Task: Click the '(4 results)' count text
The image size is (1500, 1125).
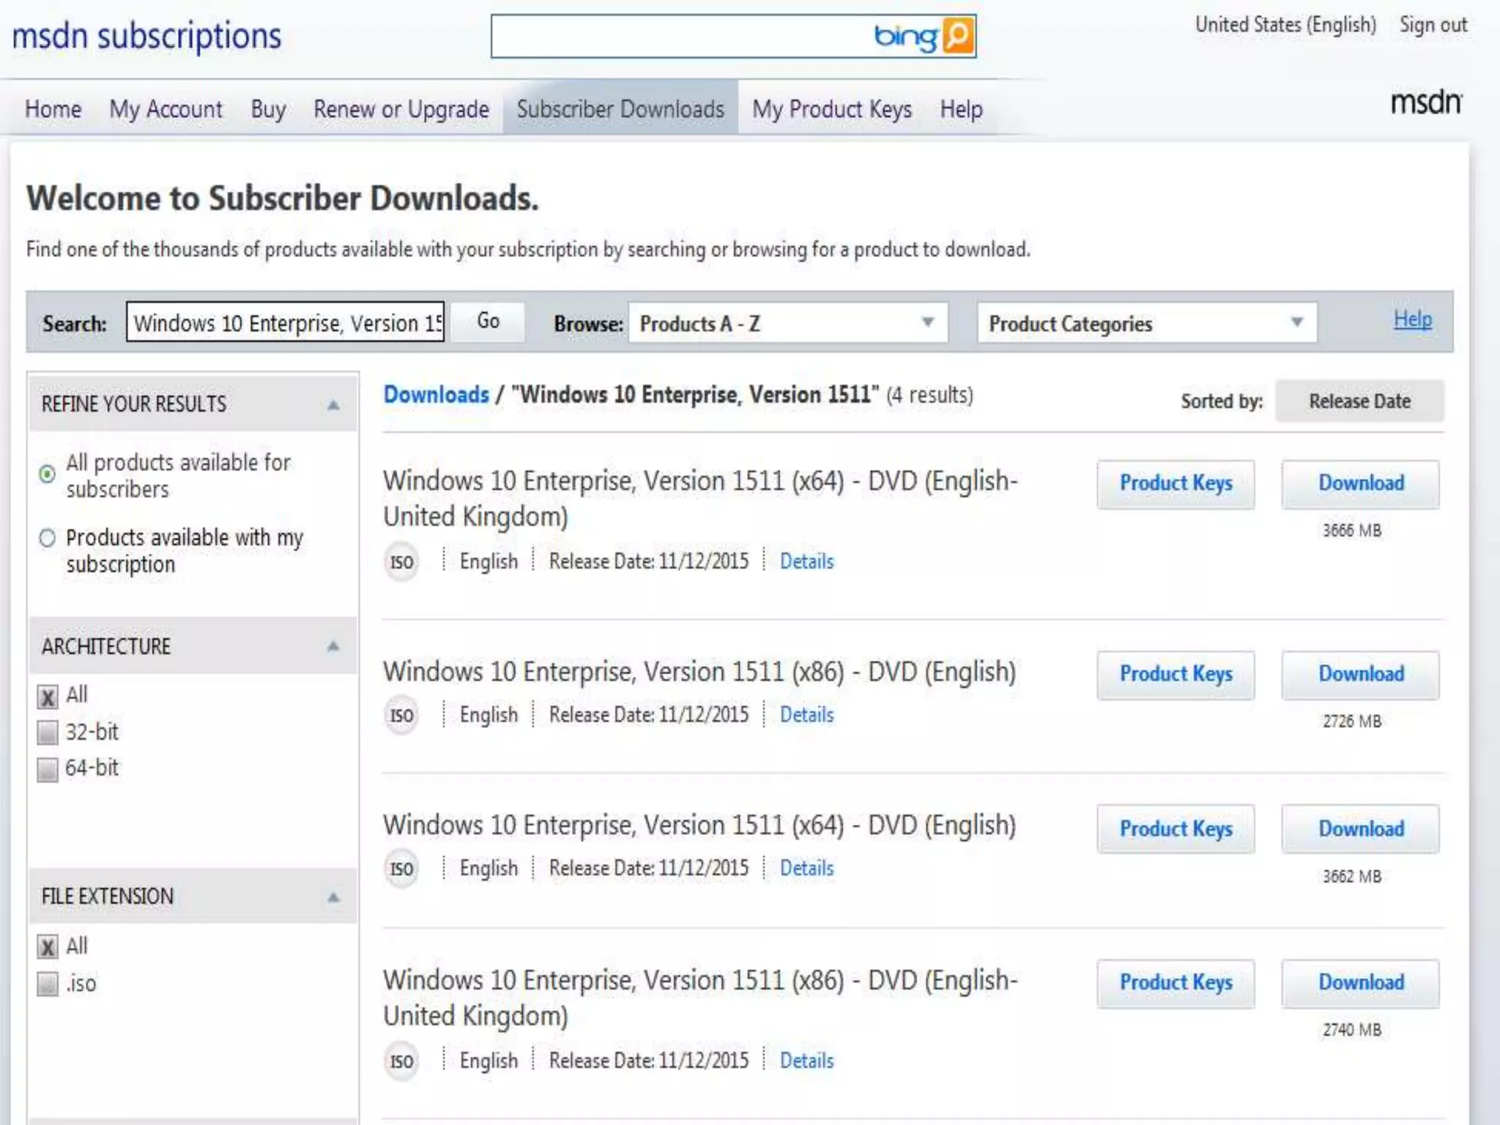Action: [x=929, y=396]
